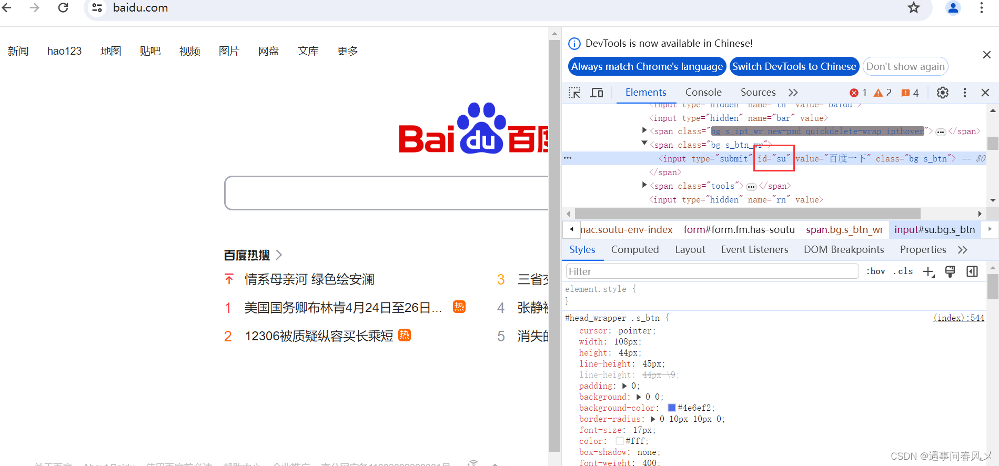Toggle the device toolbar icon
Image resolution: width=999 pixels, height=466 pixels.
(x=597, y=93)
